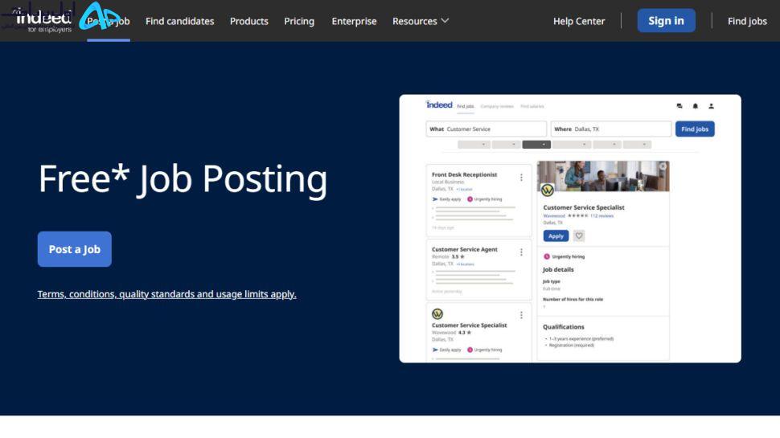
Task: Click the Indeed for employers logo
Action: coord(43,21)
